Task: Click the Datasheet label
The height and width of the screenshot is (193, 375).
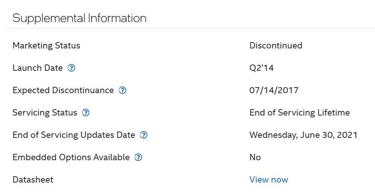Action: [33, 180]
